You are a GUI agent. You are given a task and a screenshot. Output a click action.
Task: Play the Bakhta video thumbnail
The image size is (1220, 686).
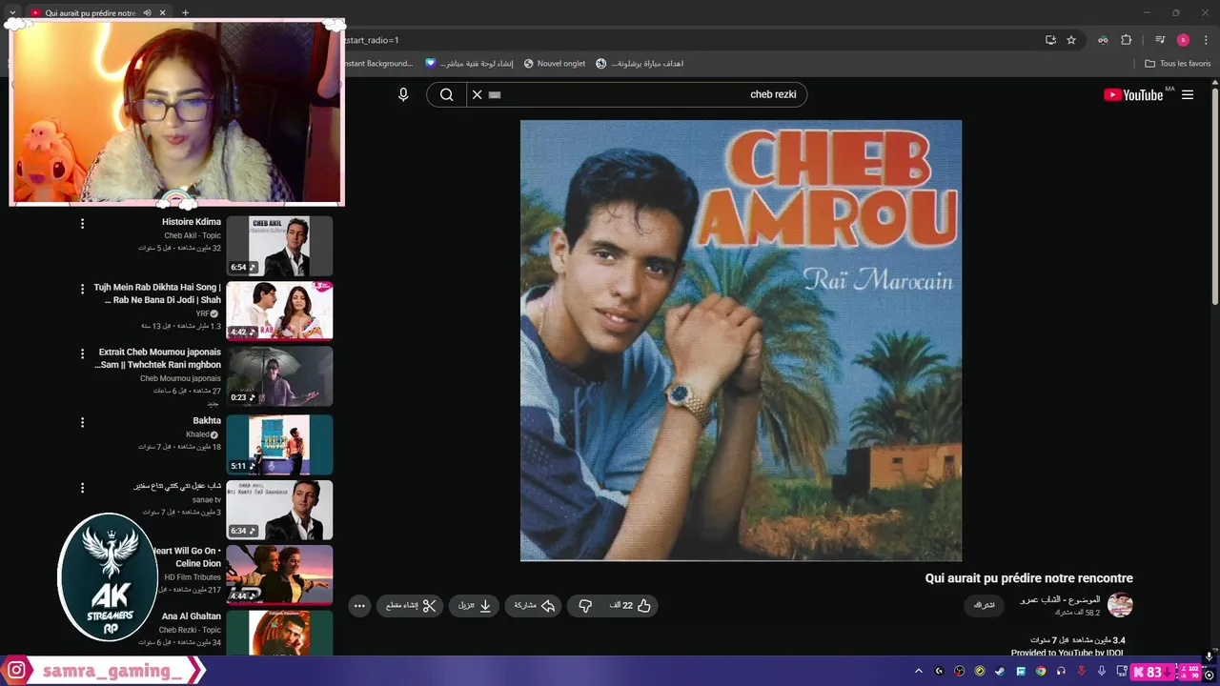point(279,444)
